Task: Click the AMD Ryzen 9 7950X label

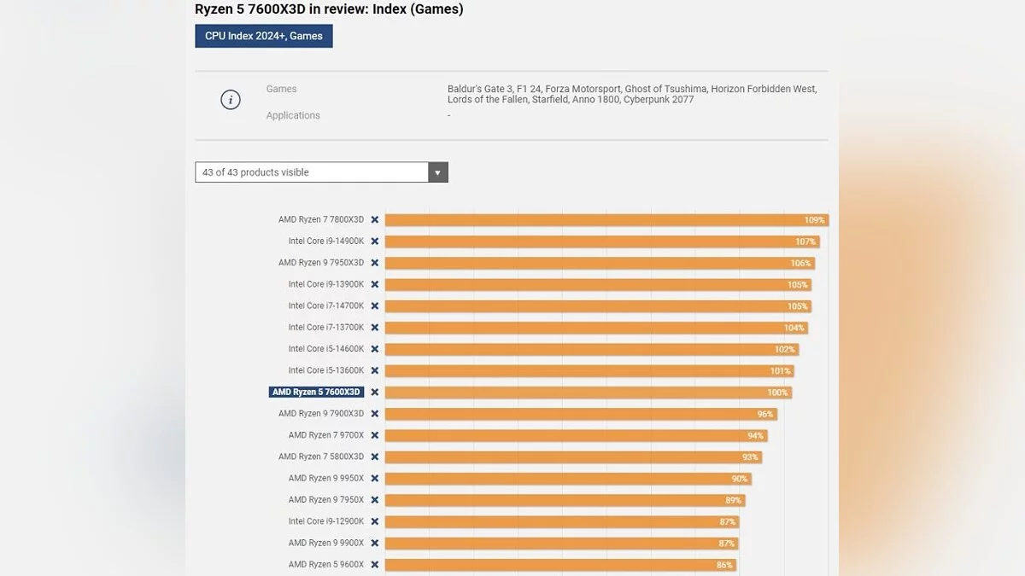Action: [326, 500]
